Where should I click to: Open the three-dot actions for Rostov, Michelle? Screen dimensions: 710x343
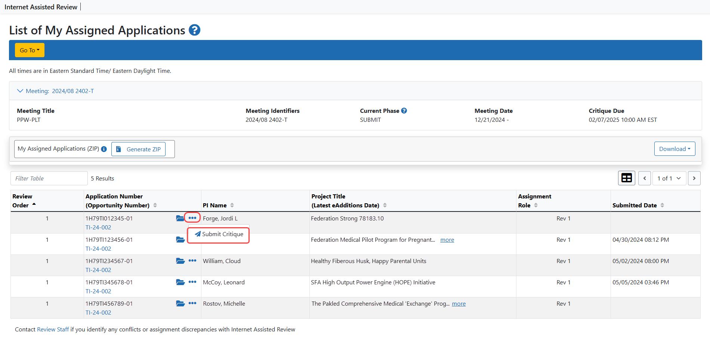[x=192, y=303]
